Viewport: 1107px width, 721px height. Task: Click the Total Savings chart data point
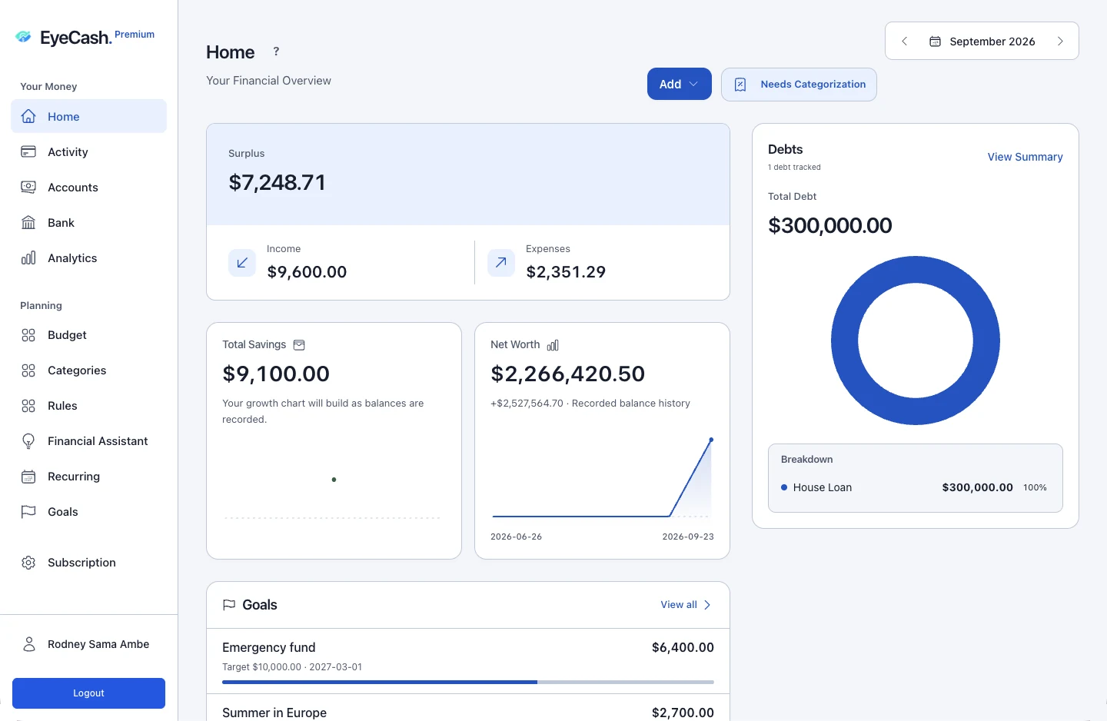click(334, 480)
